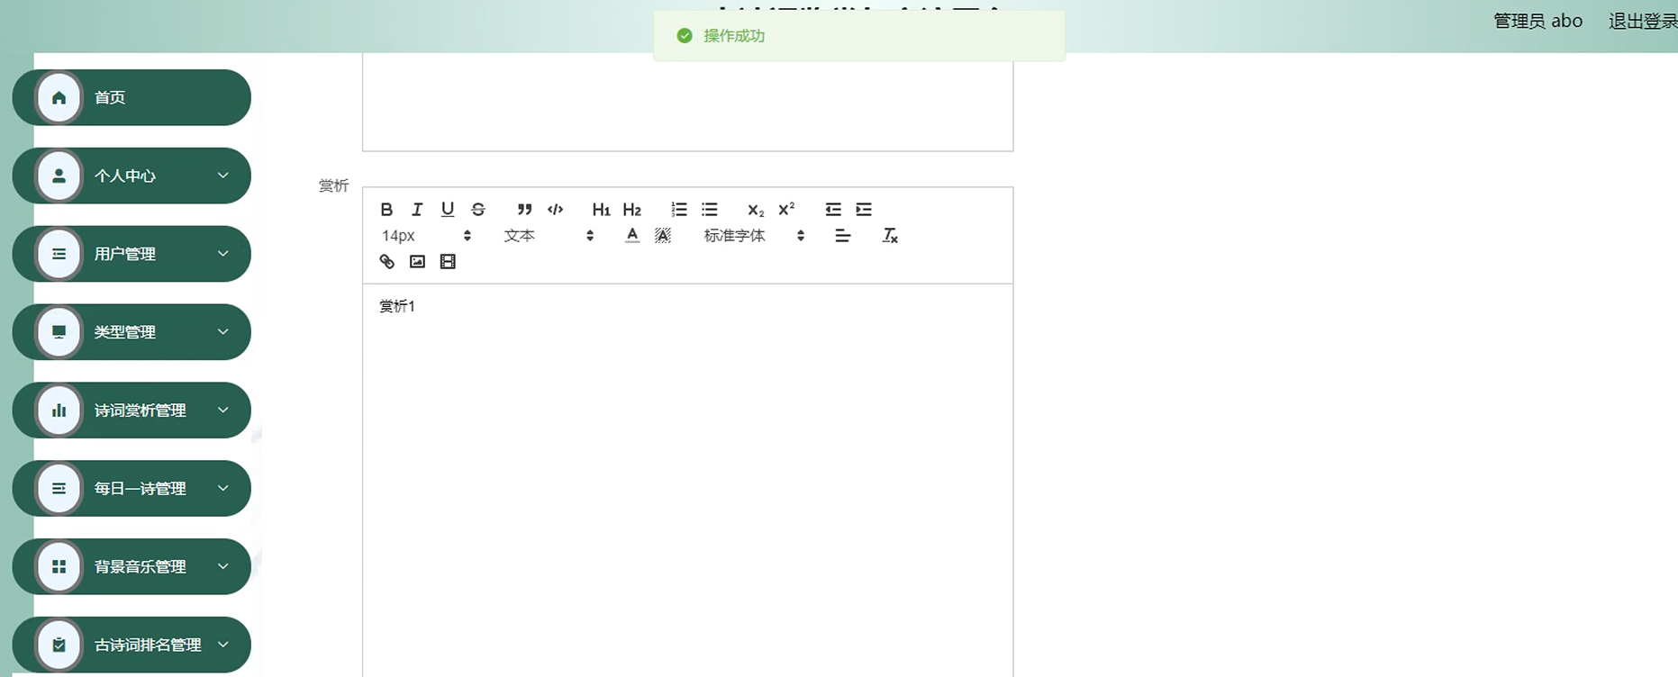Click the person icon for 个人中心
This screenshot has width=1678, height=677.
(59, 176)
